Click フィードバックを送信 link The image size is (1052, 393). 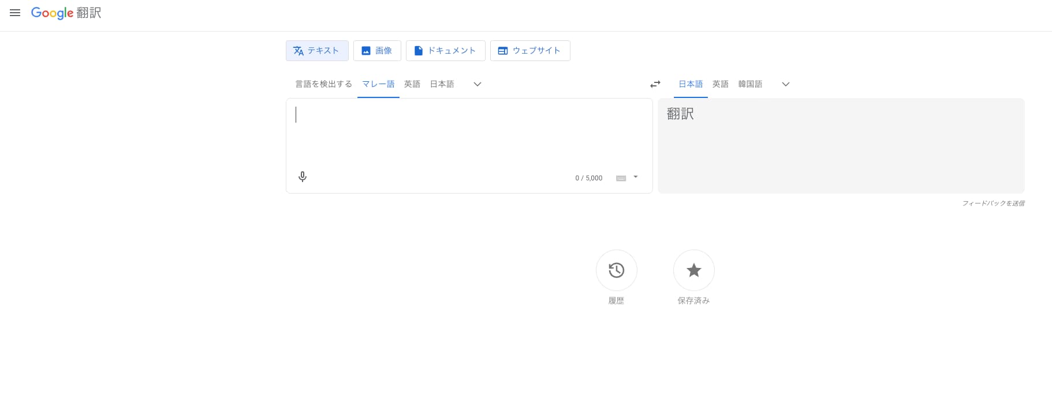tap(993, 203)
